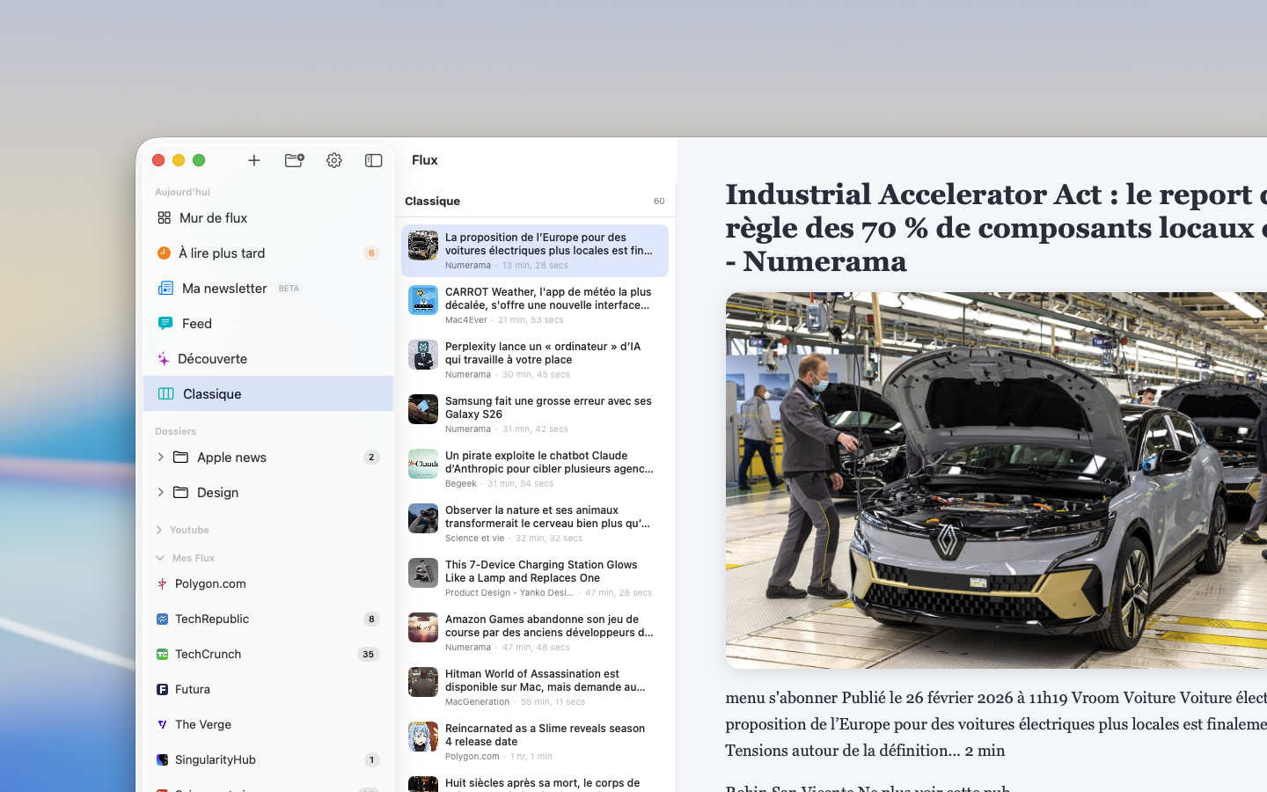This screenshot has width=1267, height=792.
Task: Expand the Apple news folder
Action: tap(160, 457)
